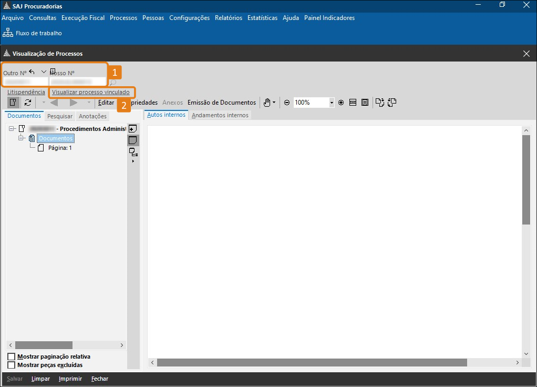537x387 pixels.
Task: Enable Mostrar paginação relativa checkbox
Action: click(12, 357)
